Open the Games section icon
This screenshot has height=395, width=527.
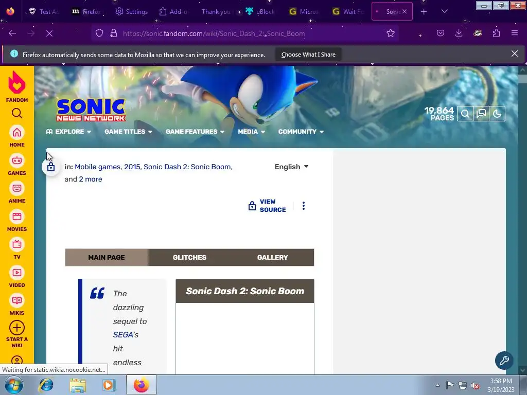coord(17,160)
